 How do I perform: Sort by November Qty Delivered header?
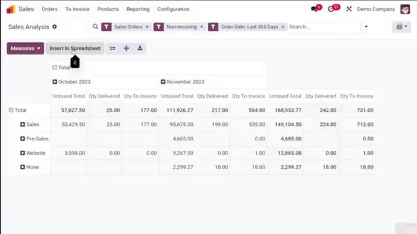click(212, 96)
